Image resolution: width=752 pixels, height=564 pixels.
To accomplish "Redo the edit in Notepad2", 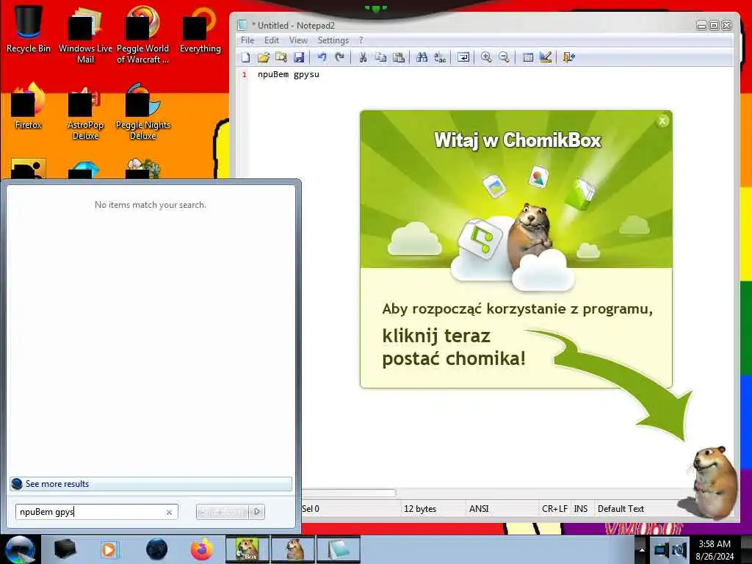I will pyautogui.click(x=339, y=57).
